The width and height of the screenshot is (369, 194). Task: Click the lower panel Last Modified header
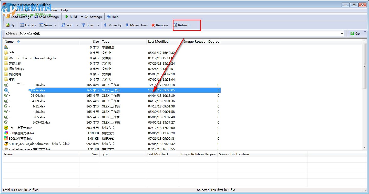pos(162,154)
